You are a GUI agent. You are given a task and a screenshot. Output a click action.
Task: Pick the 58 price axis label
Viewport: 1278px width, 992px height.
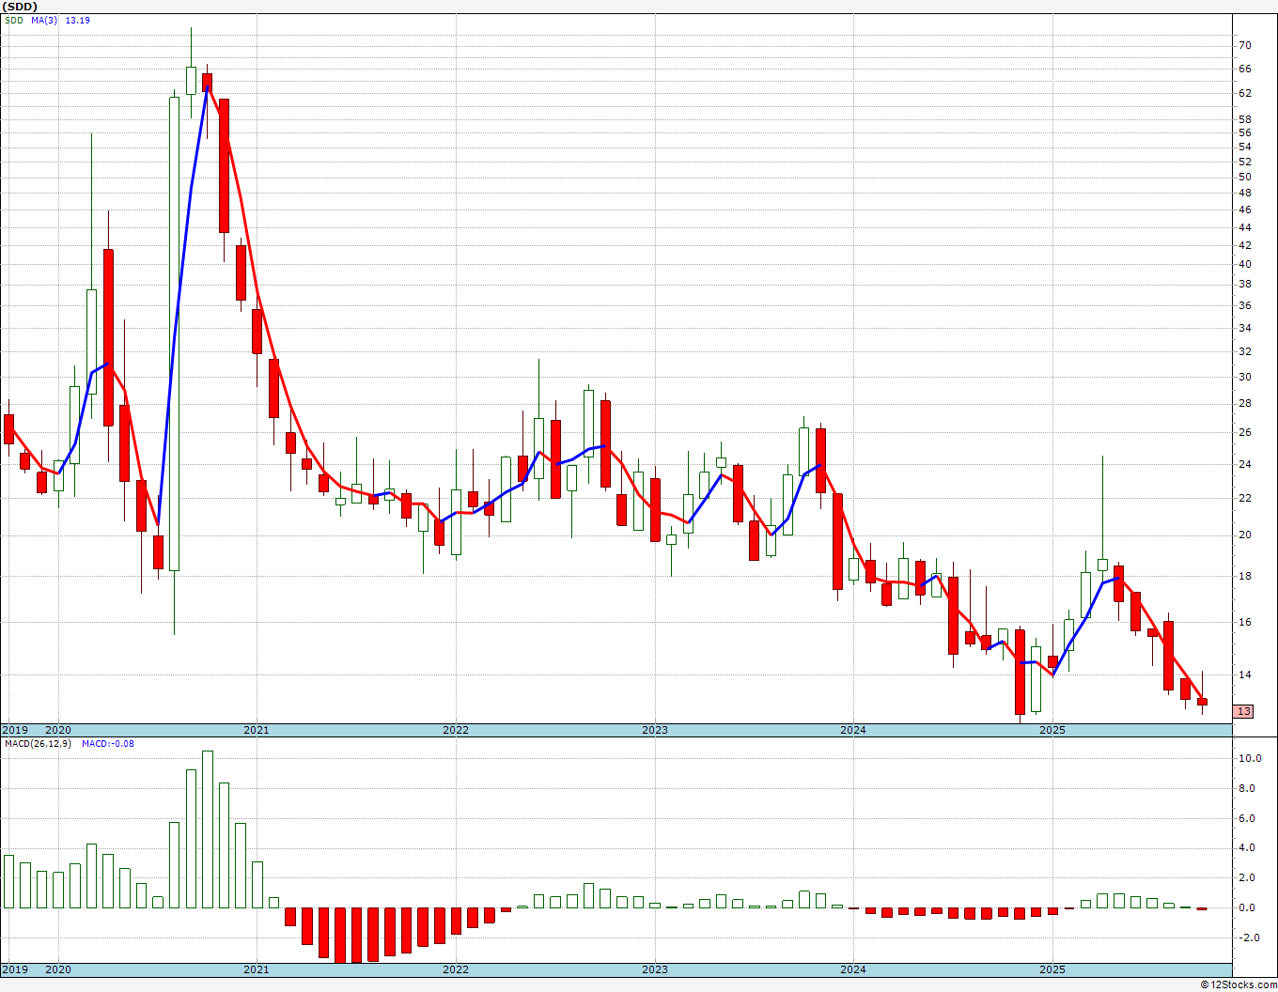coord(1244,119)
